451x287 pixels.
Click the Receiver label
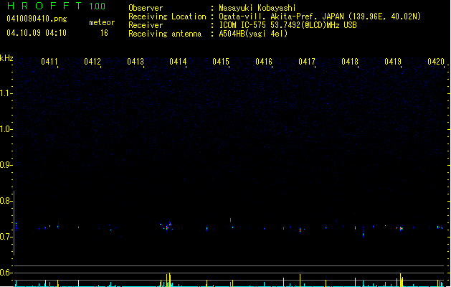[x=146, y=25]
